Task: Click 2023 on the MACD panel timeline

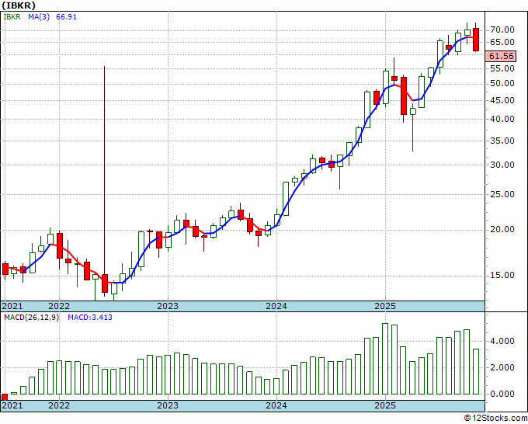Action: pos(168,405)
